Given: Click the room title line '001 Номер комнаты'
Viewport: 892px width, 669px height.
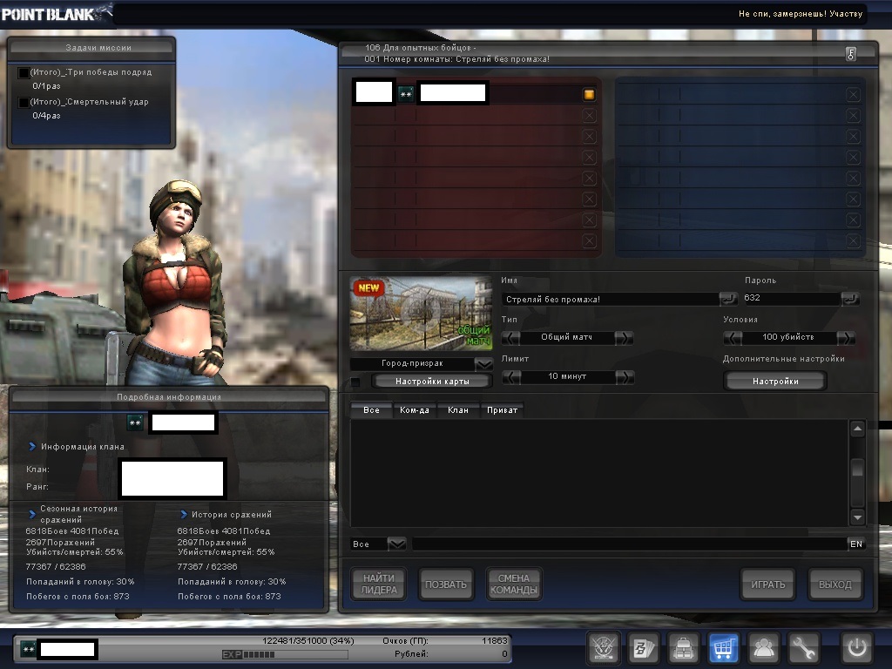Looking at the screenshot, I should coord(456,59).
